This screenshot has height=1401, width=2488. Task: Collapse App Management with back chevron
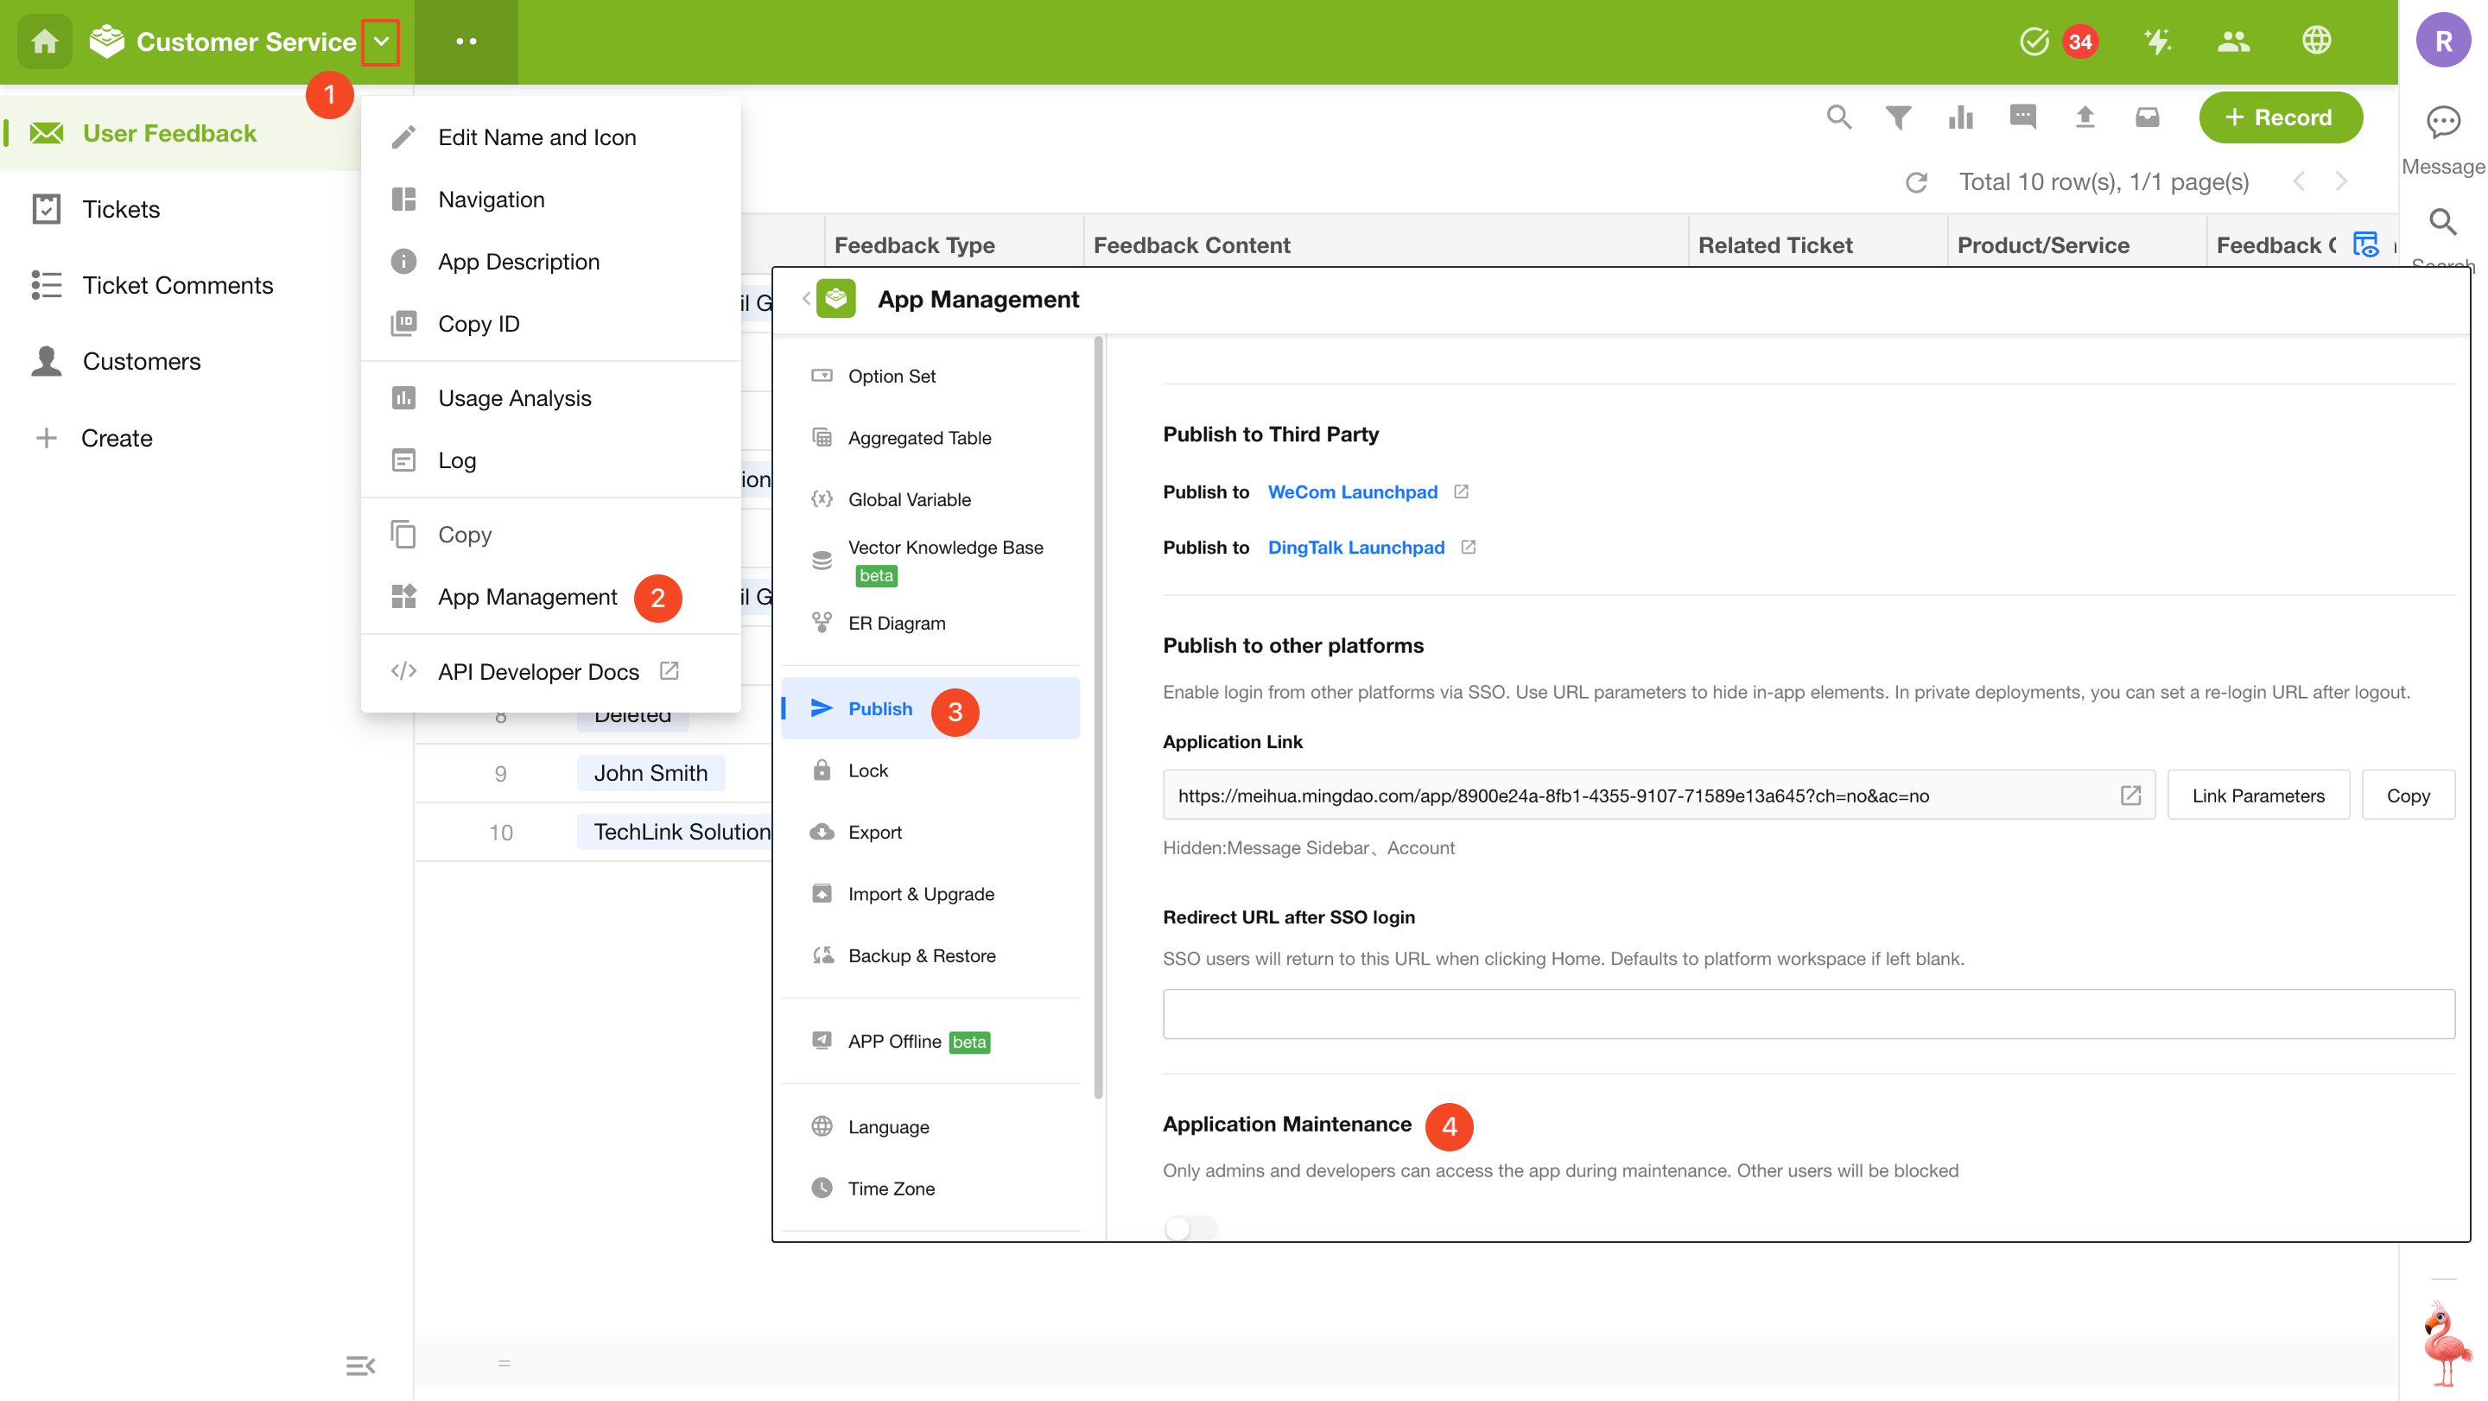(805, 300)
